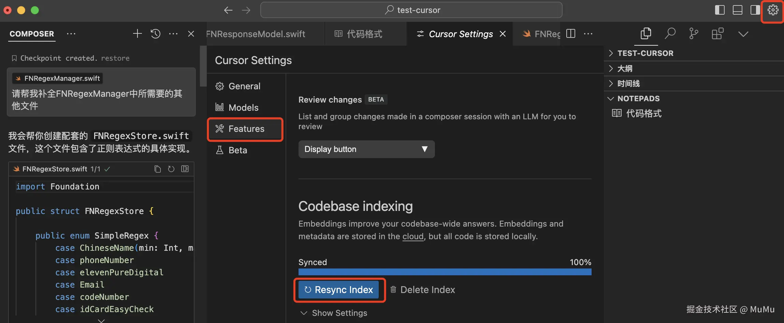Switch to FNResponseModel.swift tab
Viewport: 784px width, 323px height.
(x=256, y=34)
